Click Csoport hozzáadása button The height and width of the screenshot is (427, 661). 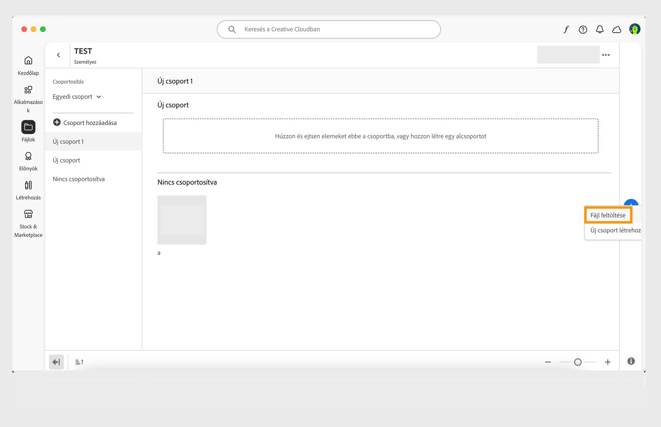click(x=85, y=123)
